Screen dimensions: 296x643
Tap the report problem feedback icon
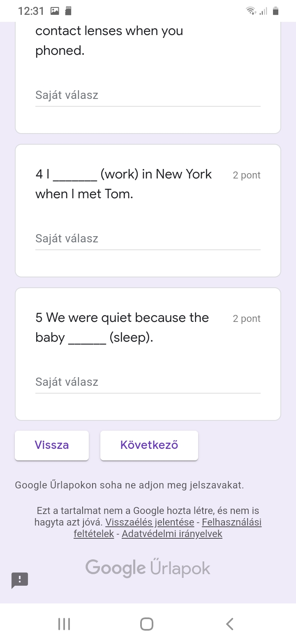pyautogui.click(x=20, y=580)
